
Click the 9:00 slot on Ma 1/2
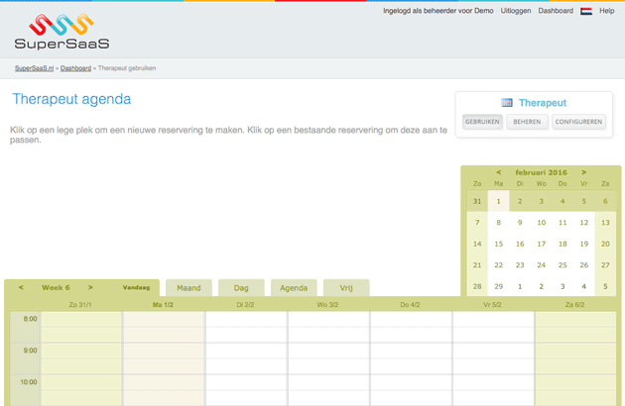[164, 351]
